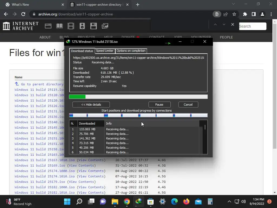Toggle the Chrome side panel icon

[254, 14]
